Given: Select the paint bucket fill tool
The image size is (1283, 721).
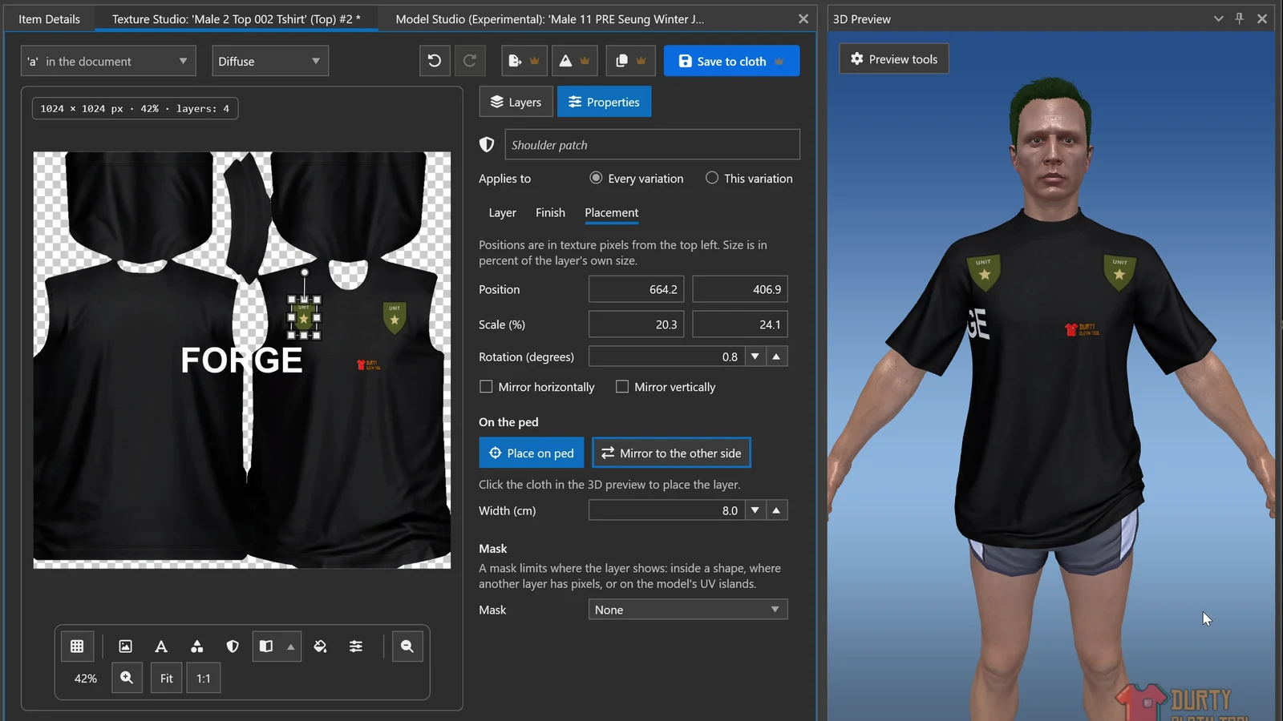Looking at the screenshot, I should coord(320,646).
